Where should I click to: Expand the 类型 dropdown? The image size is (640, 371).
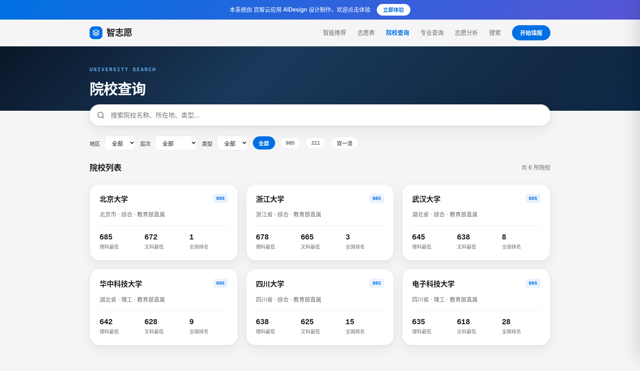232,143
